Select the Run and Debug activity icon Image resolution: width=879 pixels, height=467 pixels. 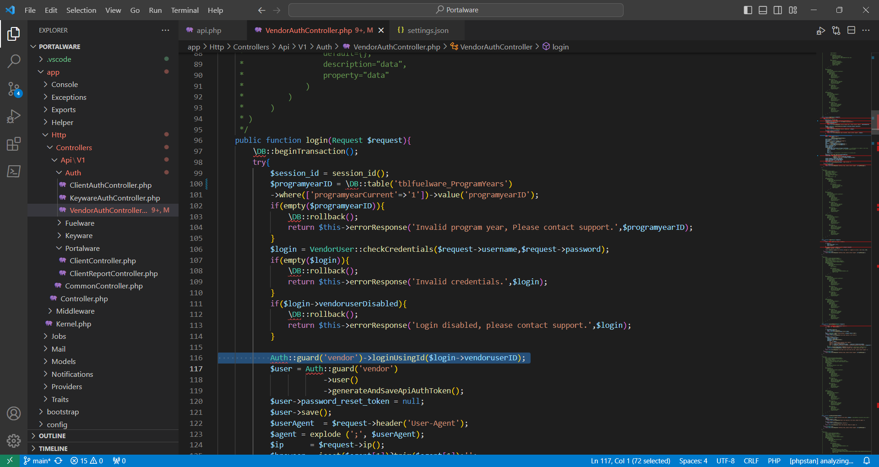14,116
